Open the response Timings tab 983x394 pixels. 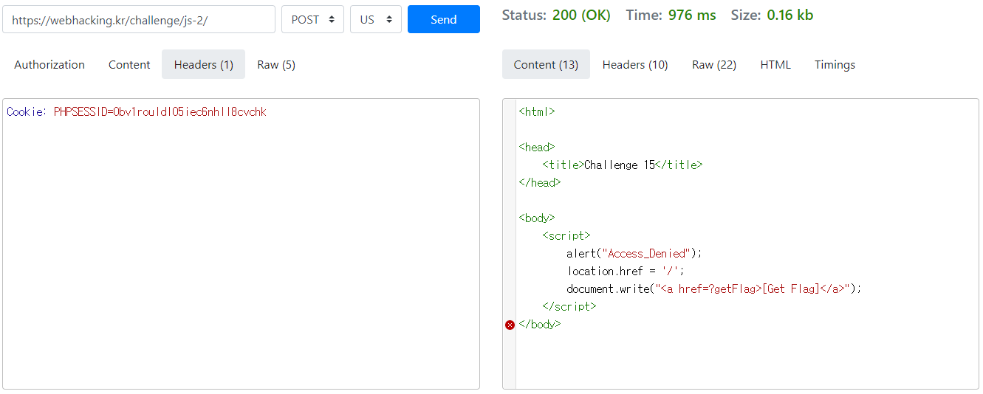coord(835,65)
